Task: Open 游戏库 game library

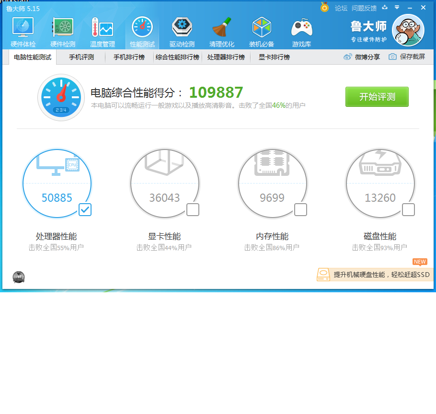Action: (x=302, y=32)
